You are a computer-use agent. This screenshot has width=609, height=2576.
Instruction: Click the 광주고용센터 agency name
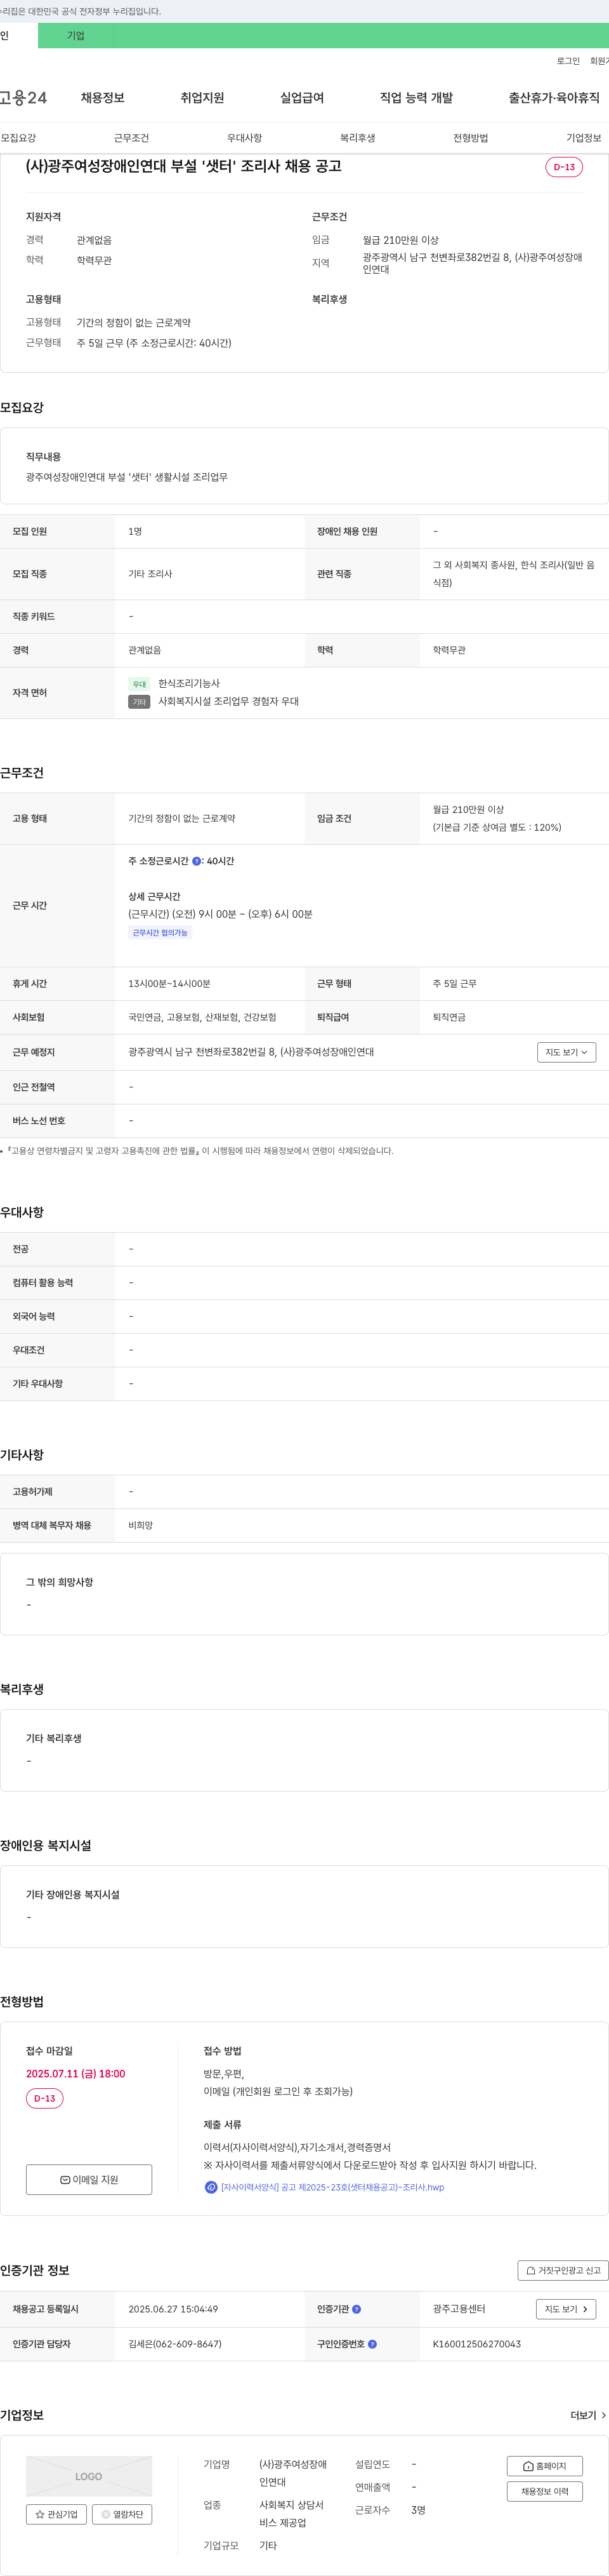click(459, 2309)
